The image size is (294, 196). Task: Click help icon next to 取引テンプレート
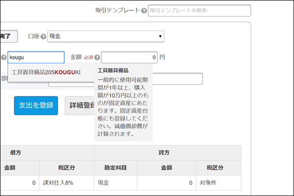[144, 11]
